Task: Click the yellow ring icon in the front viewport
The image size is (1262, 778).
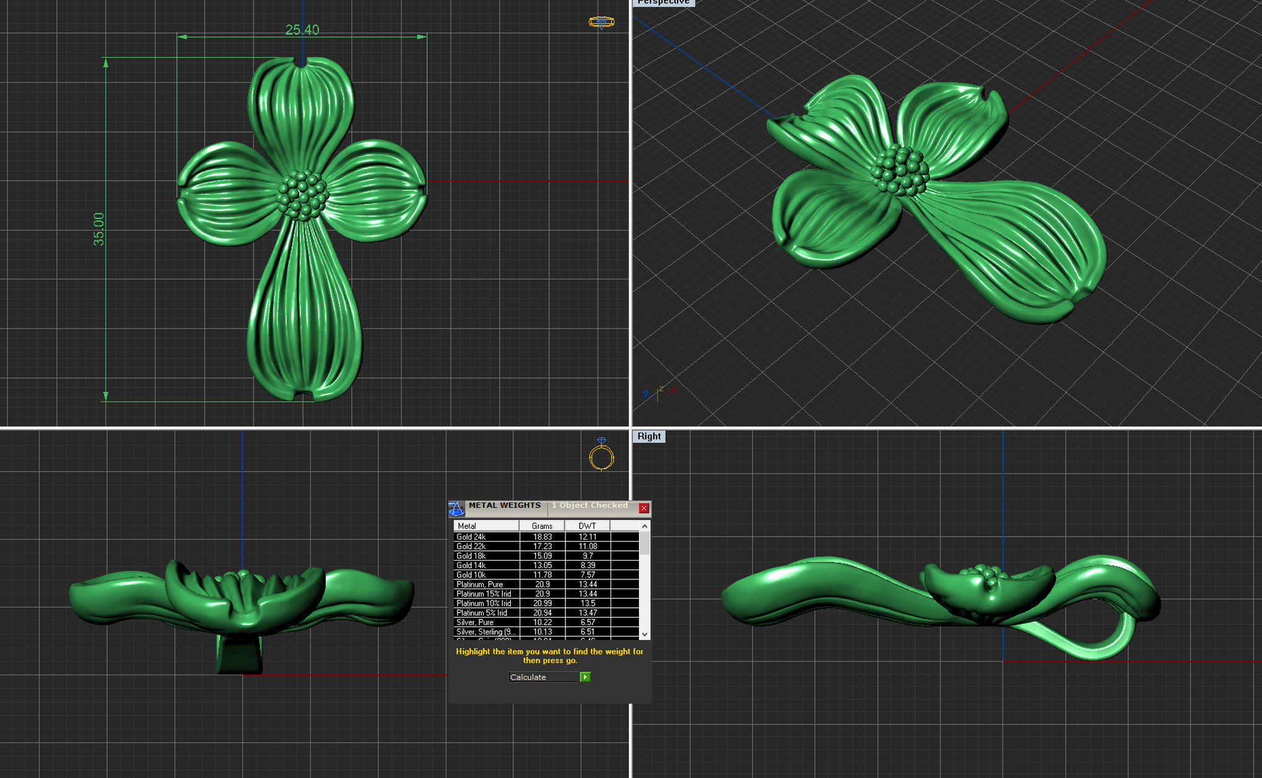Action: 601,454
